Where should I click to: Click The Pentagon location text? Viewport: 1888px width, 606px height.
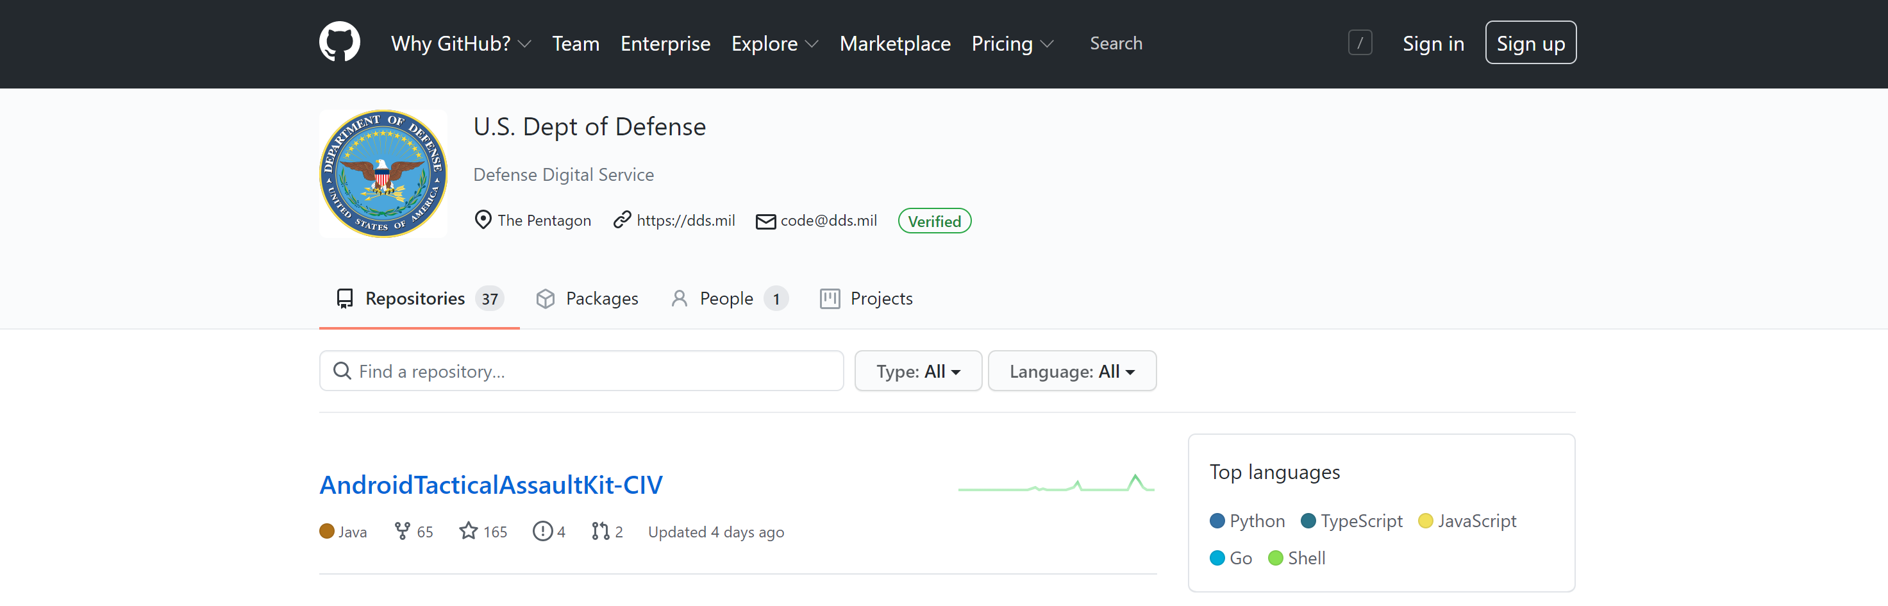point(544,221)
